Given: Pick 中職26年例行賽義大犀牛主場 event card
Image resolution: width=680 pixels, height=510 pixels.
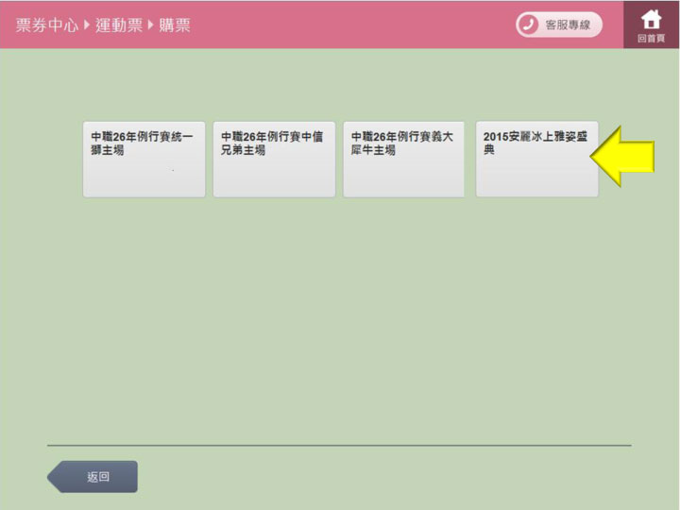Looking at the screenshot, I should click(x=403, y=159).
